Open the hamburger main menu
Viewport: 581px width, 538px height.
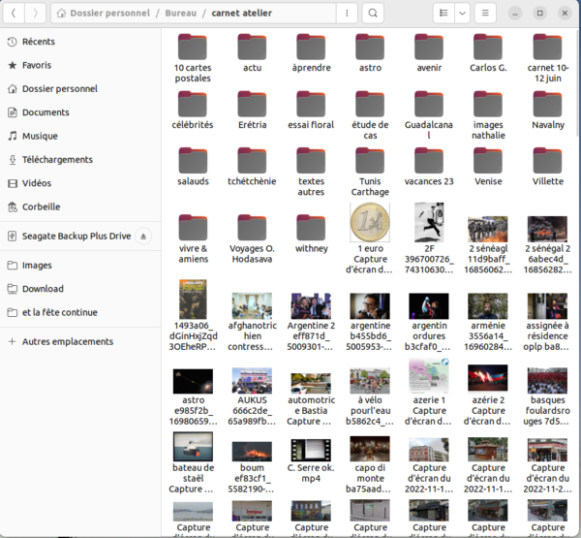pos(487,14)
